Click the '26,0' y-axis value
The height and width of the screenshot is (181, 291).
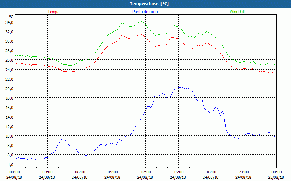click(9, 60)
